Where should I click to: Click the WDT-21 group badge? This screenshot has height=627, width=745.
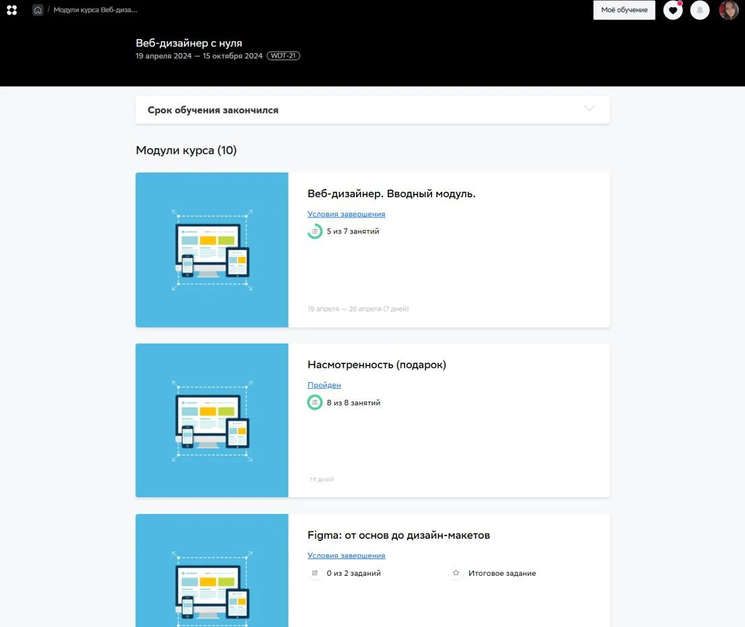click(x=283, y=56)
